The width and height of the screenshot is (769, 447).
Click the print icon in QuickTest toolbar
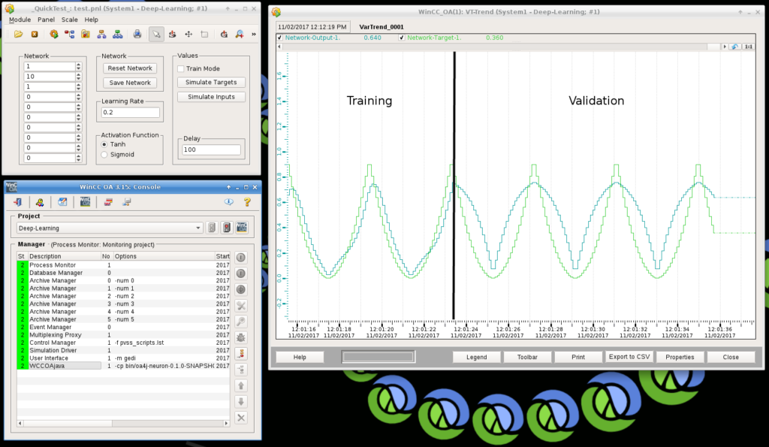click(x=137, y=34)
